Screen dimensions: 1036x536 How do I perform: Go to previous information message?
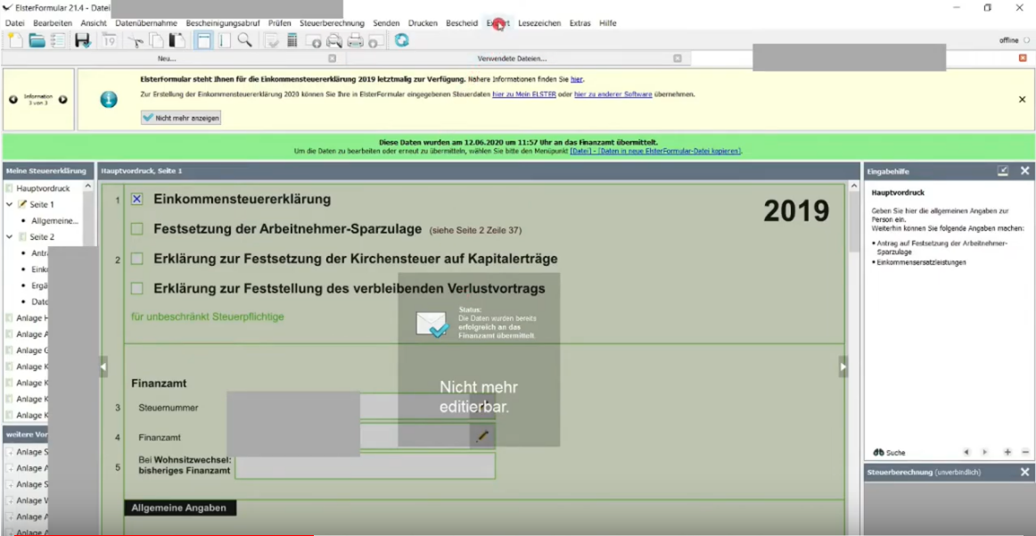tap(13, 99)
